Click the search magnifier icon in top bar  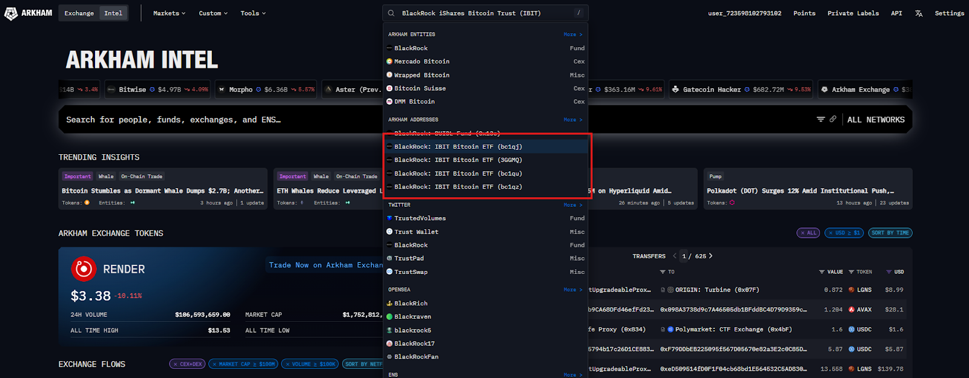click(391, 13)
